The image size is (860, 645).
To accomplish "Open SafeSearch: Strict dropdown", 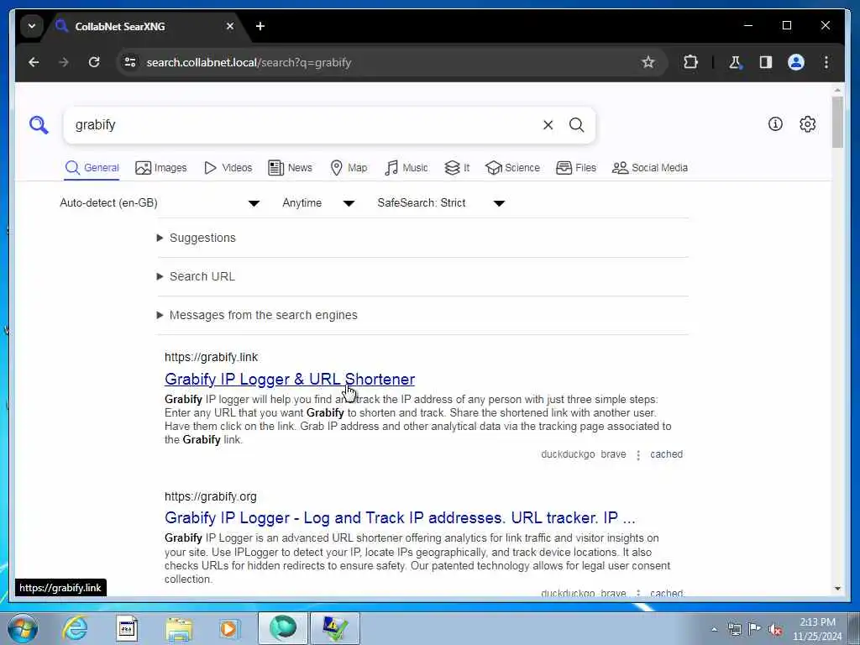I will (441, 203).
